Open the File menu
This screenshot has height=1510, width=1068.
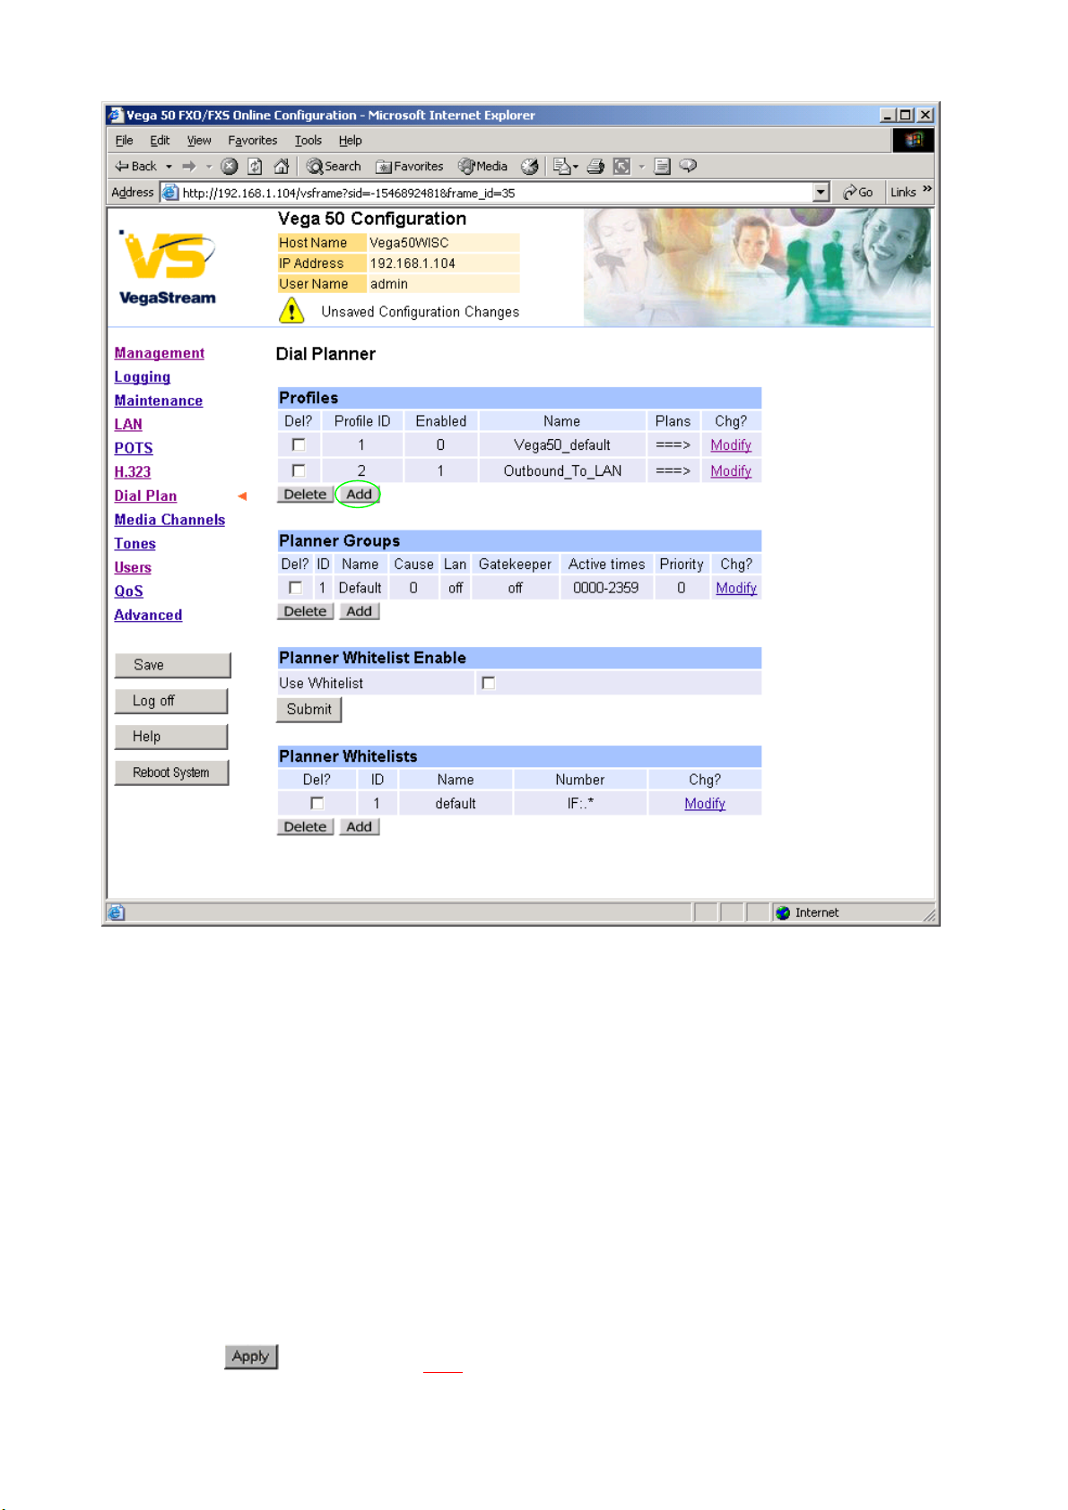(x=124, y=141)
